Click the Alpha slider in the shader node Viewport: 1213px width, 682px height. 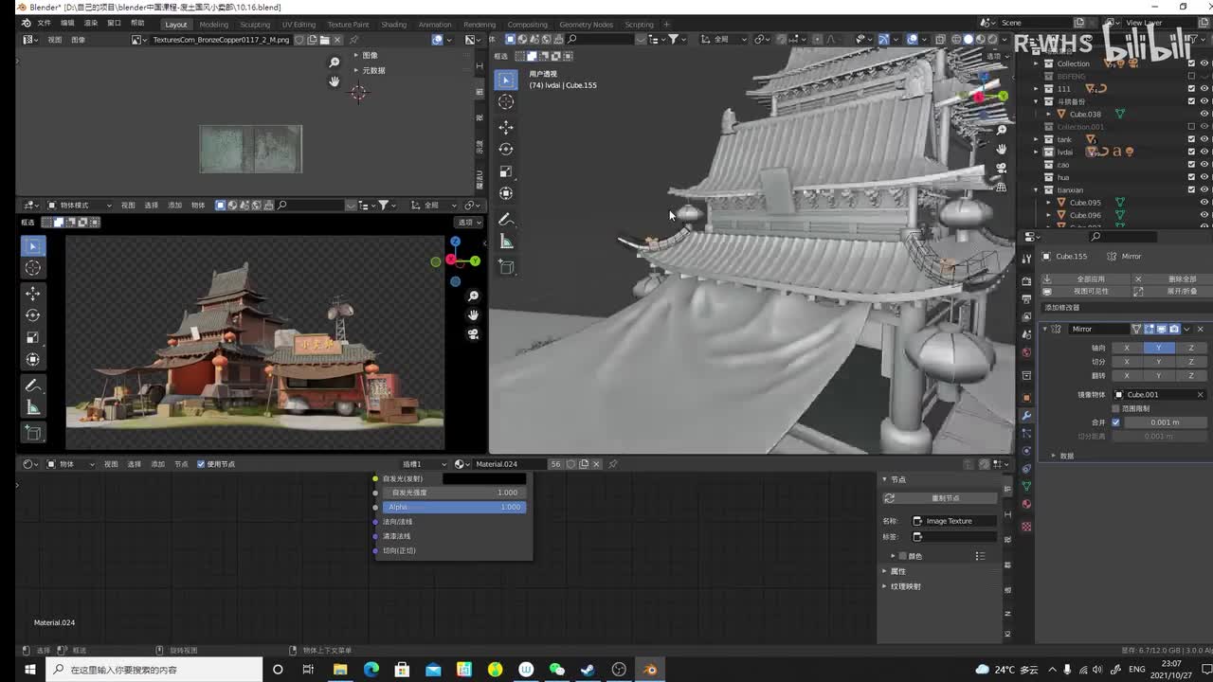point(454,507)
